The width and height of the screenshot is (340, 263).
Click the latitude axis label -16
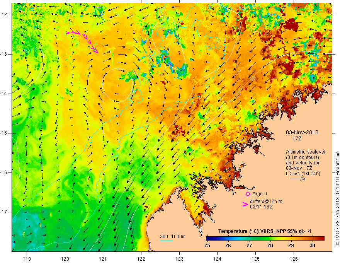click(4, 172)
